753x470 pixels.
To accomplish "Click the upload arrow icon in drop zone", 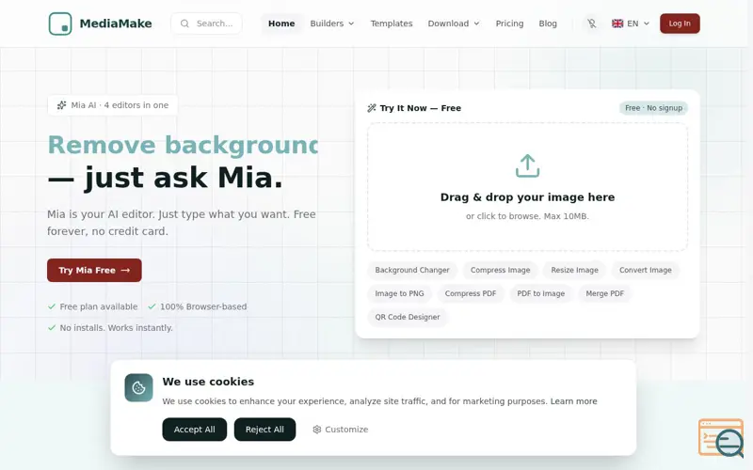I will pyautogui.click(x=527, y=166).
